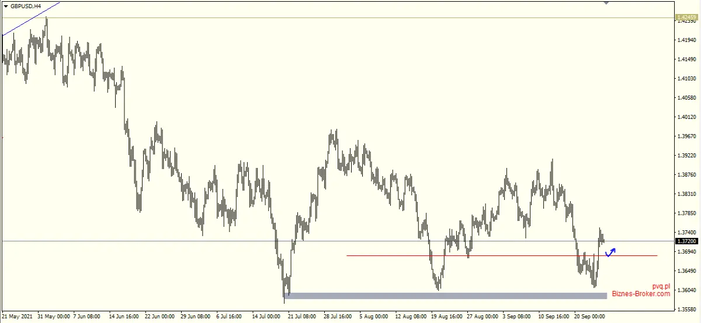This screenshot has height=323, width=701.
Task: Click the 21 Jul 08:00 time label
Action: 303,317
